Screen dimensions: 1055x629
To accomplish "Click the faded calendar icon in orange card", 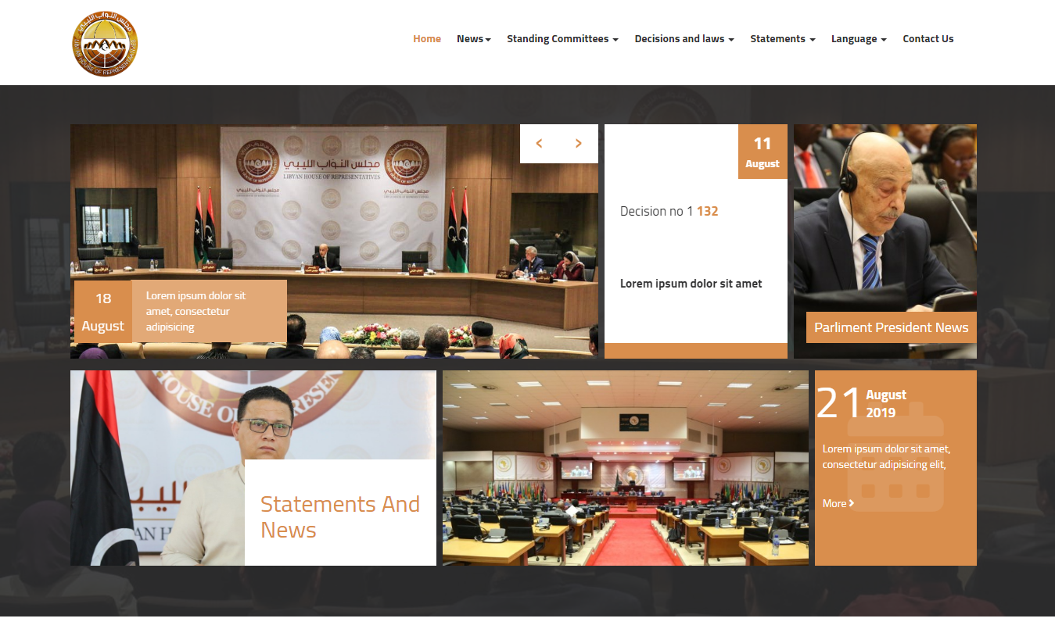I will tap(895, 459).
